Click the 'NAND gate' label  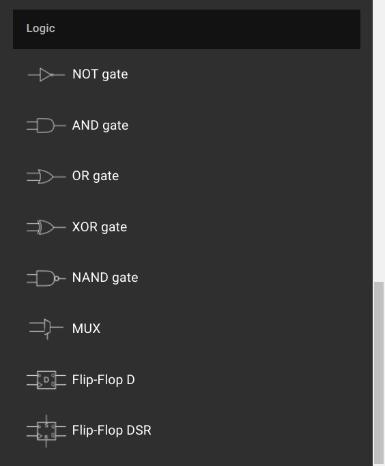(x=105, y=278)
